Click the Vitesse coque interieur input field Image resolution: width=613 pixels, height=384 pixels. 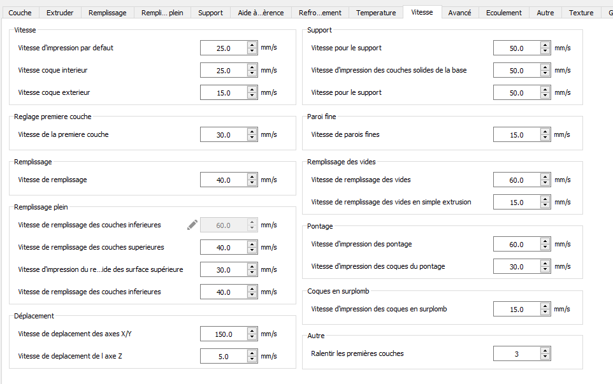coord(223,70)
